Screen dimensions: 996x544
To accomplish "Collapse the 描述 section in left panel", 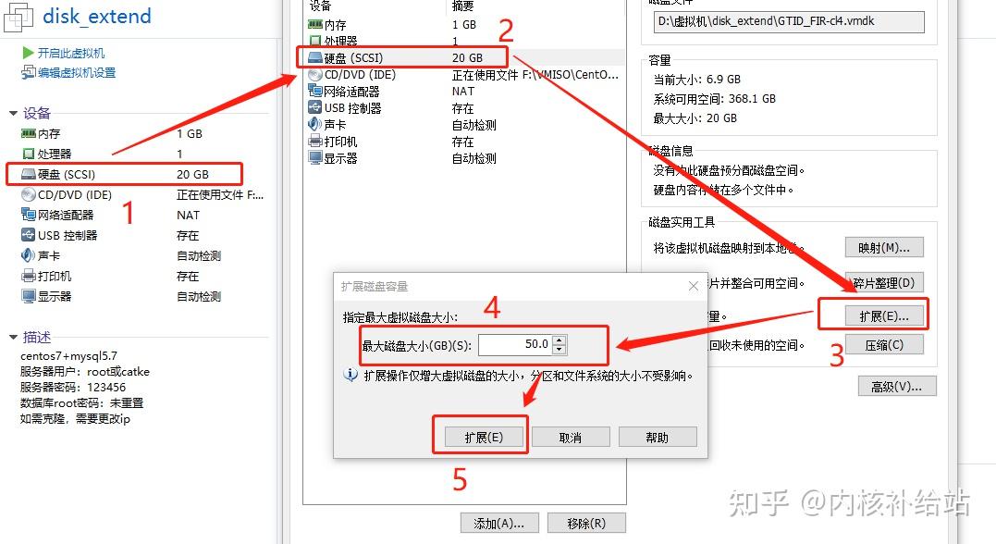I will click(x=13, y=337).
